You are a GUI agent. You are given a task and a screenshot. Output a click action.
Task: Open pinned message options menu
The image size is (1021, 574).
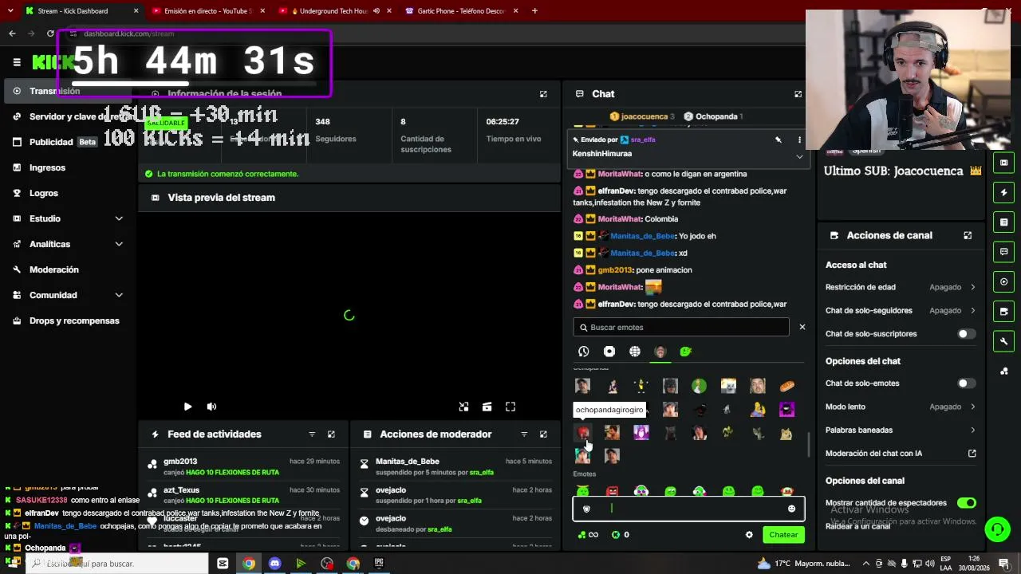click(799, 140)
